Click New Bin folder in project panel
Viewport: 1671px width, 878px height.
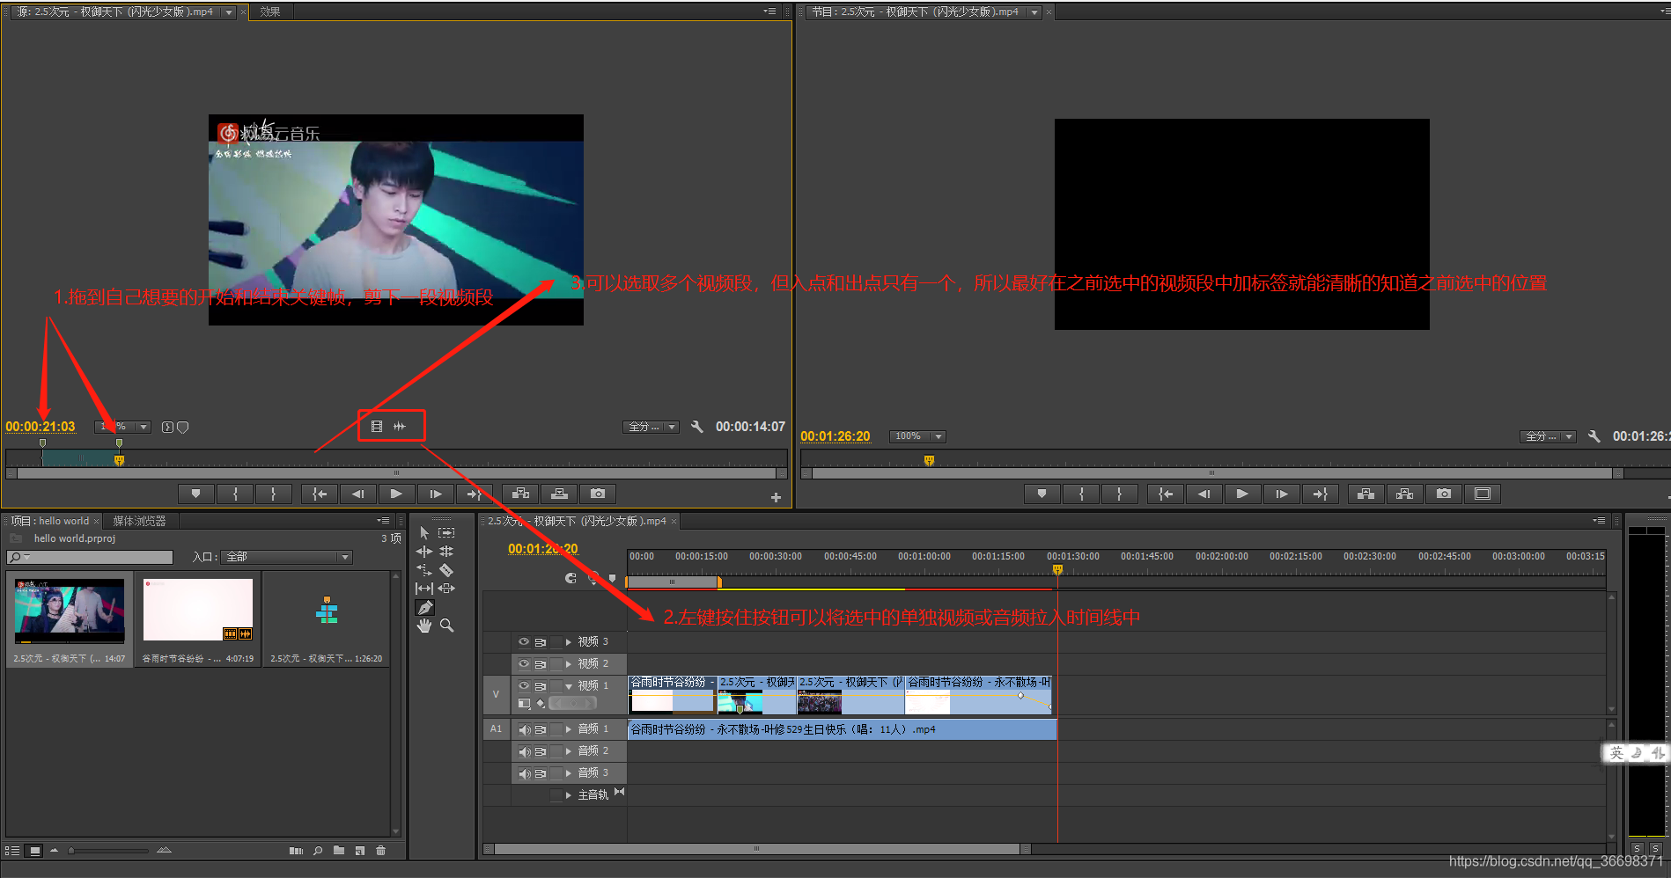339,851
